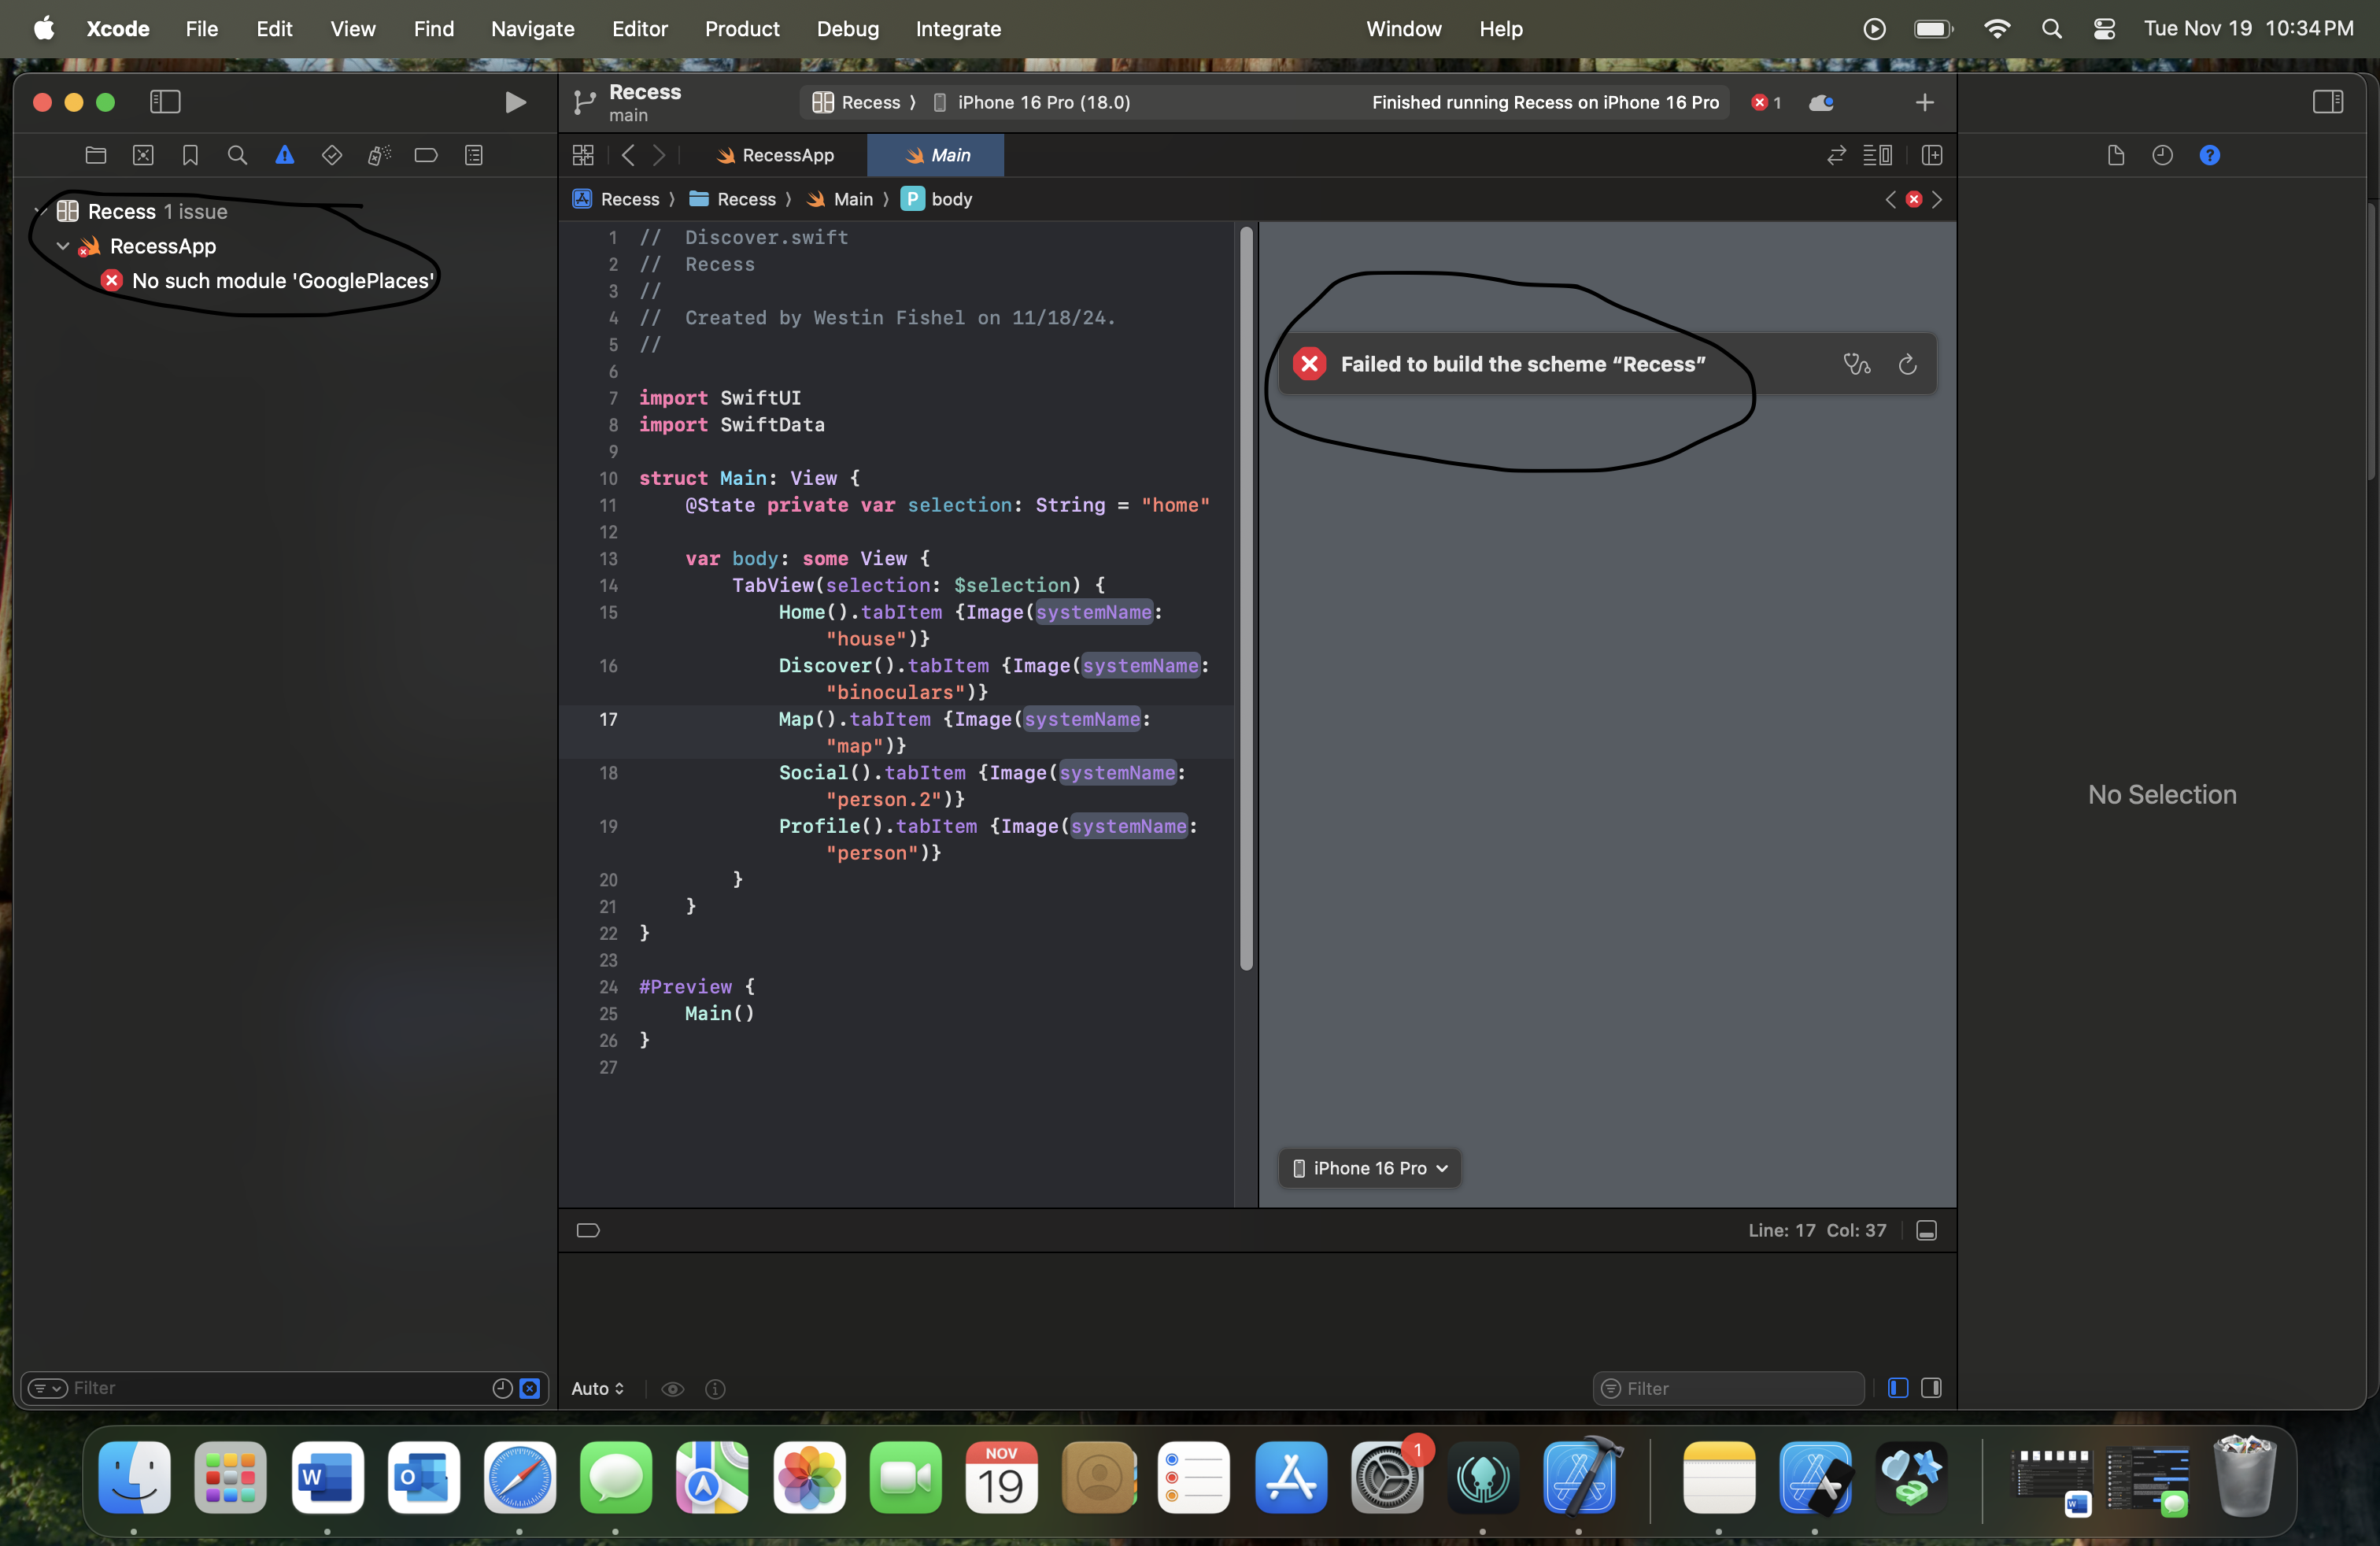Select the Issue navigator warning icon
Viewport: 2380px width, 1546px height.
pos(285,155)
